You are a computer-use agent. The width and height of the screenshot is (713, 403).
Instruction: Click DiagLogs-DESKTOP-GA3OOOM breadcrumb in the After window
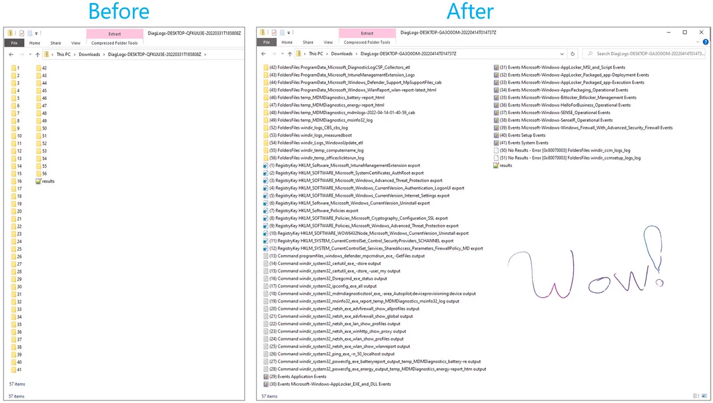tap(408, 53)
